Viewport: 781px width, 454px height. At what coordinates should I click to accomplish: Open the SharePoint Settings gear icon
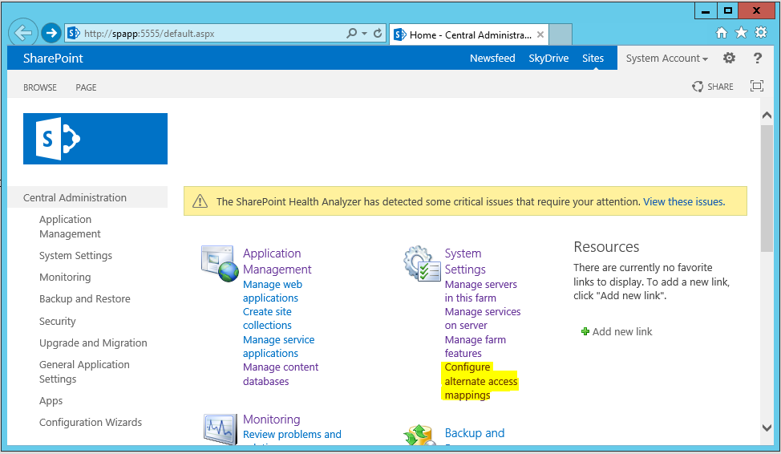(x=729, y=59)
